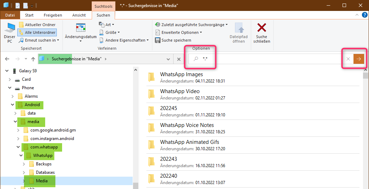Image resolution: width=369 pixels, height=189 pixels.
Task: Click into the search box with *.*
Action: pos(266,59)
